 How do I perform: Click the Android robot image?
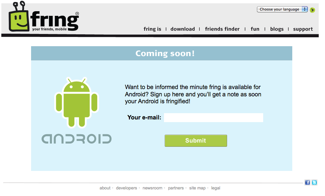click(77, 102)
